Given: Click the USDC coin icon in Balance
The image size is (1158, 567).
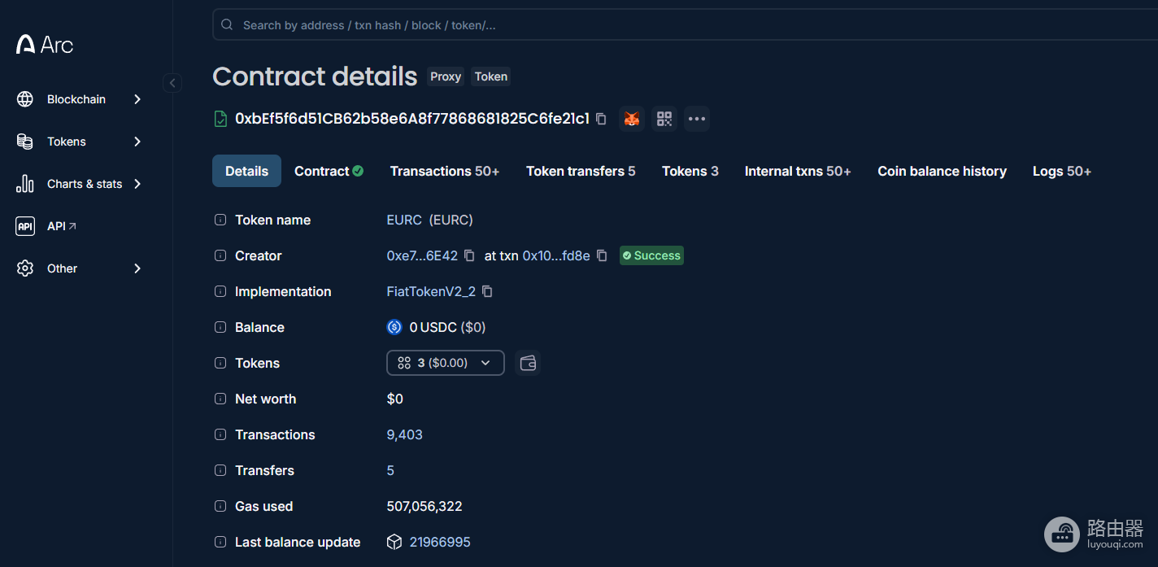Looking at the screenshot, I should (x=394, y=327).
